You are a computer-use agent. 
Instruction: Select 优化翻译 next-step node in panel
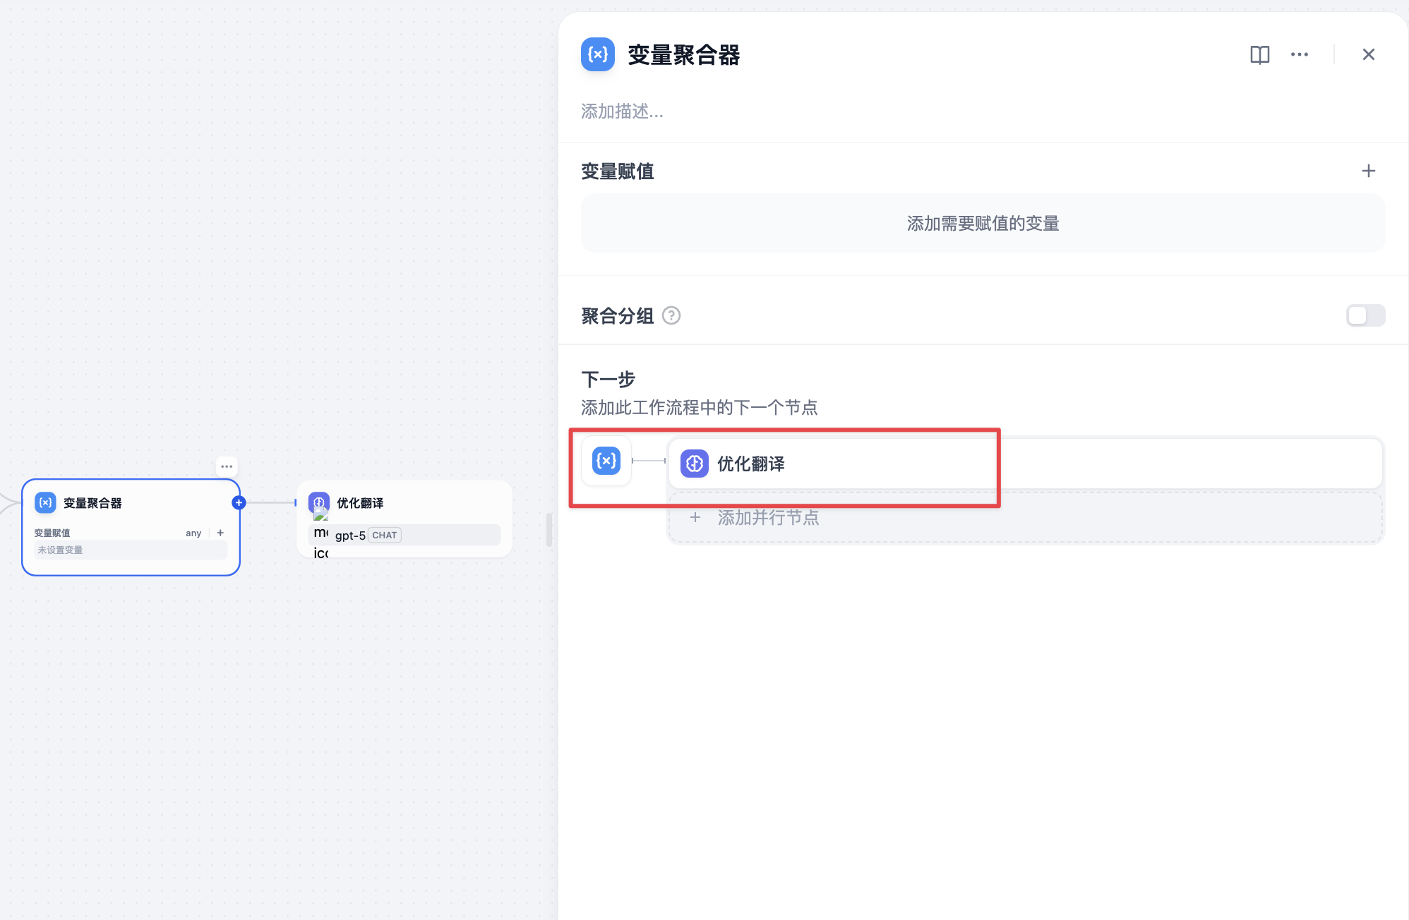pos(1025,464)
